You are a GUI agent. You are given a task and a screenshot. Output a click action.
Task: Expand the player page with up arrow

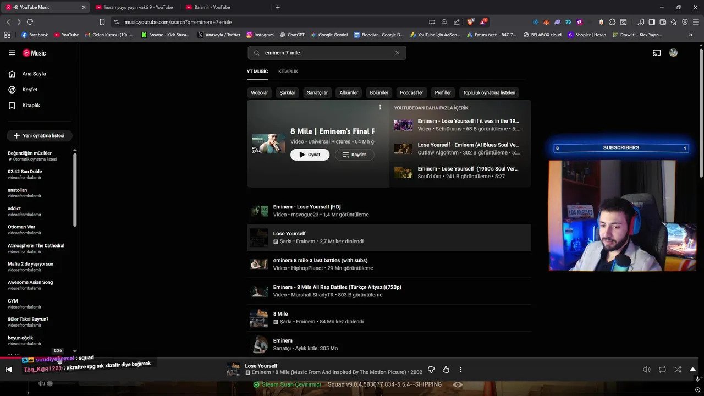[693, 370]
